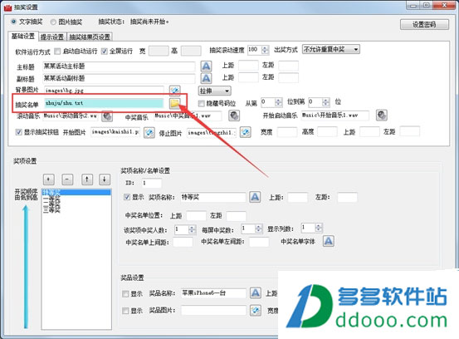Click the plus button to add a prize
Image resolution: width=459 pixels, height=339 pixels.
pos(49,179)
